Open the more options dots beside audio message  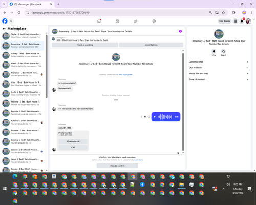click(141, 117)
